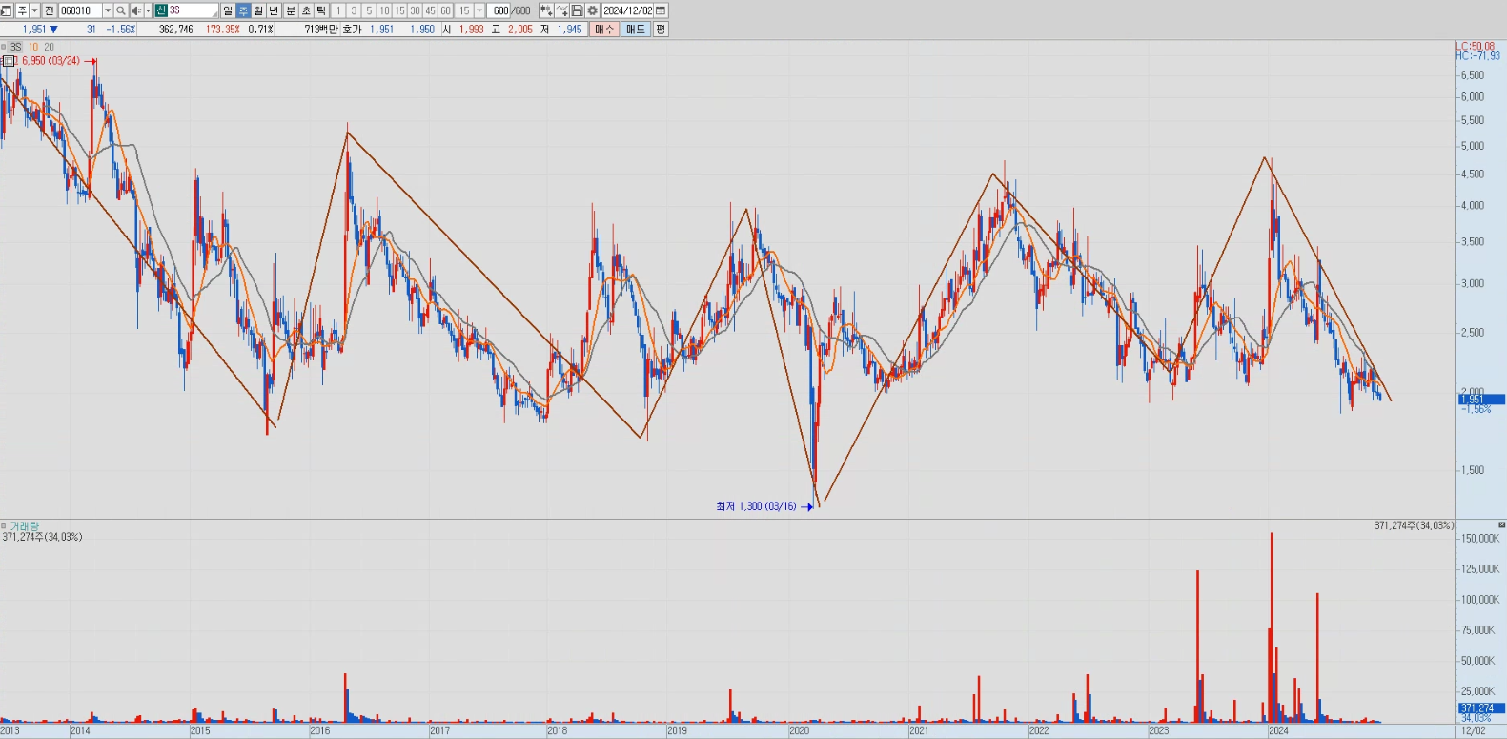Click the low marker 최저 1,300 (03/16)
The height and width of the screenshot is (739, 1507).
coord(756,506)
